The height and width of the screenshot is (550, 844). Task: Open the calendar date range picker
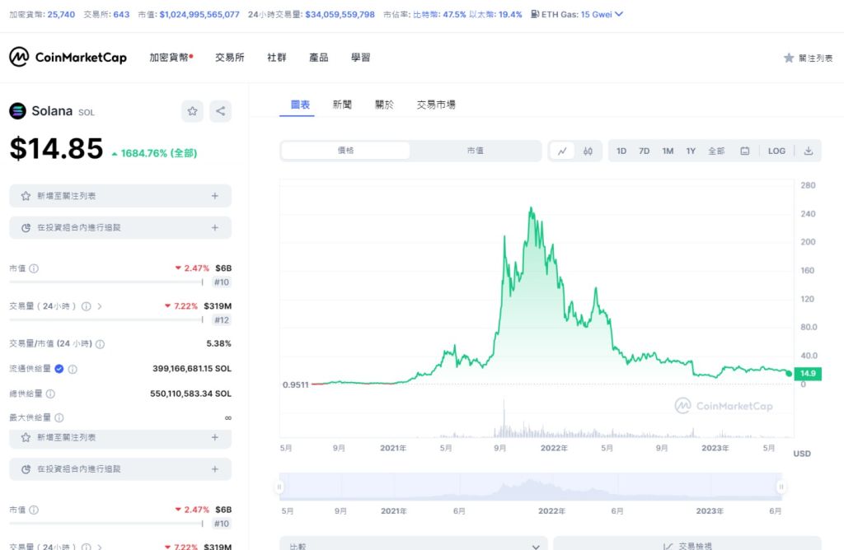(745, 151)
